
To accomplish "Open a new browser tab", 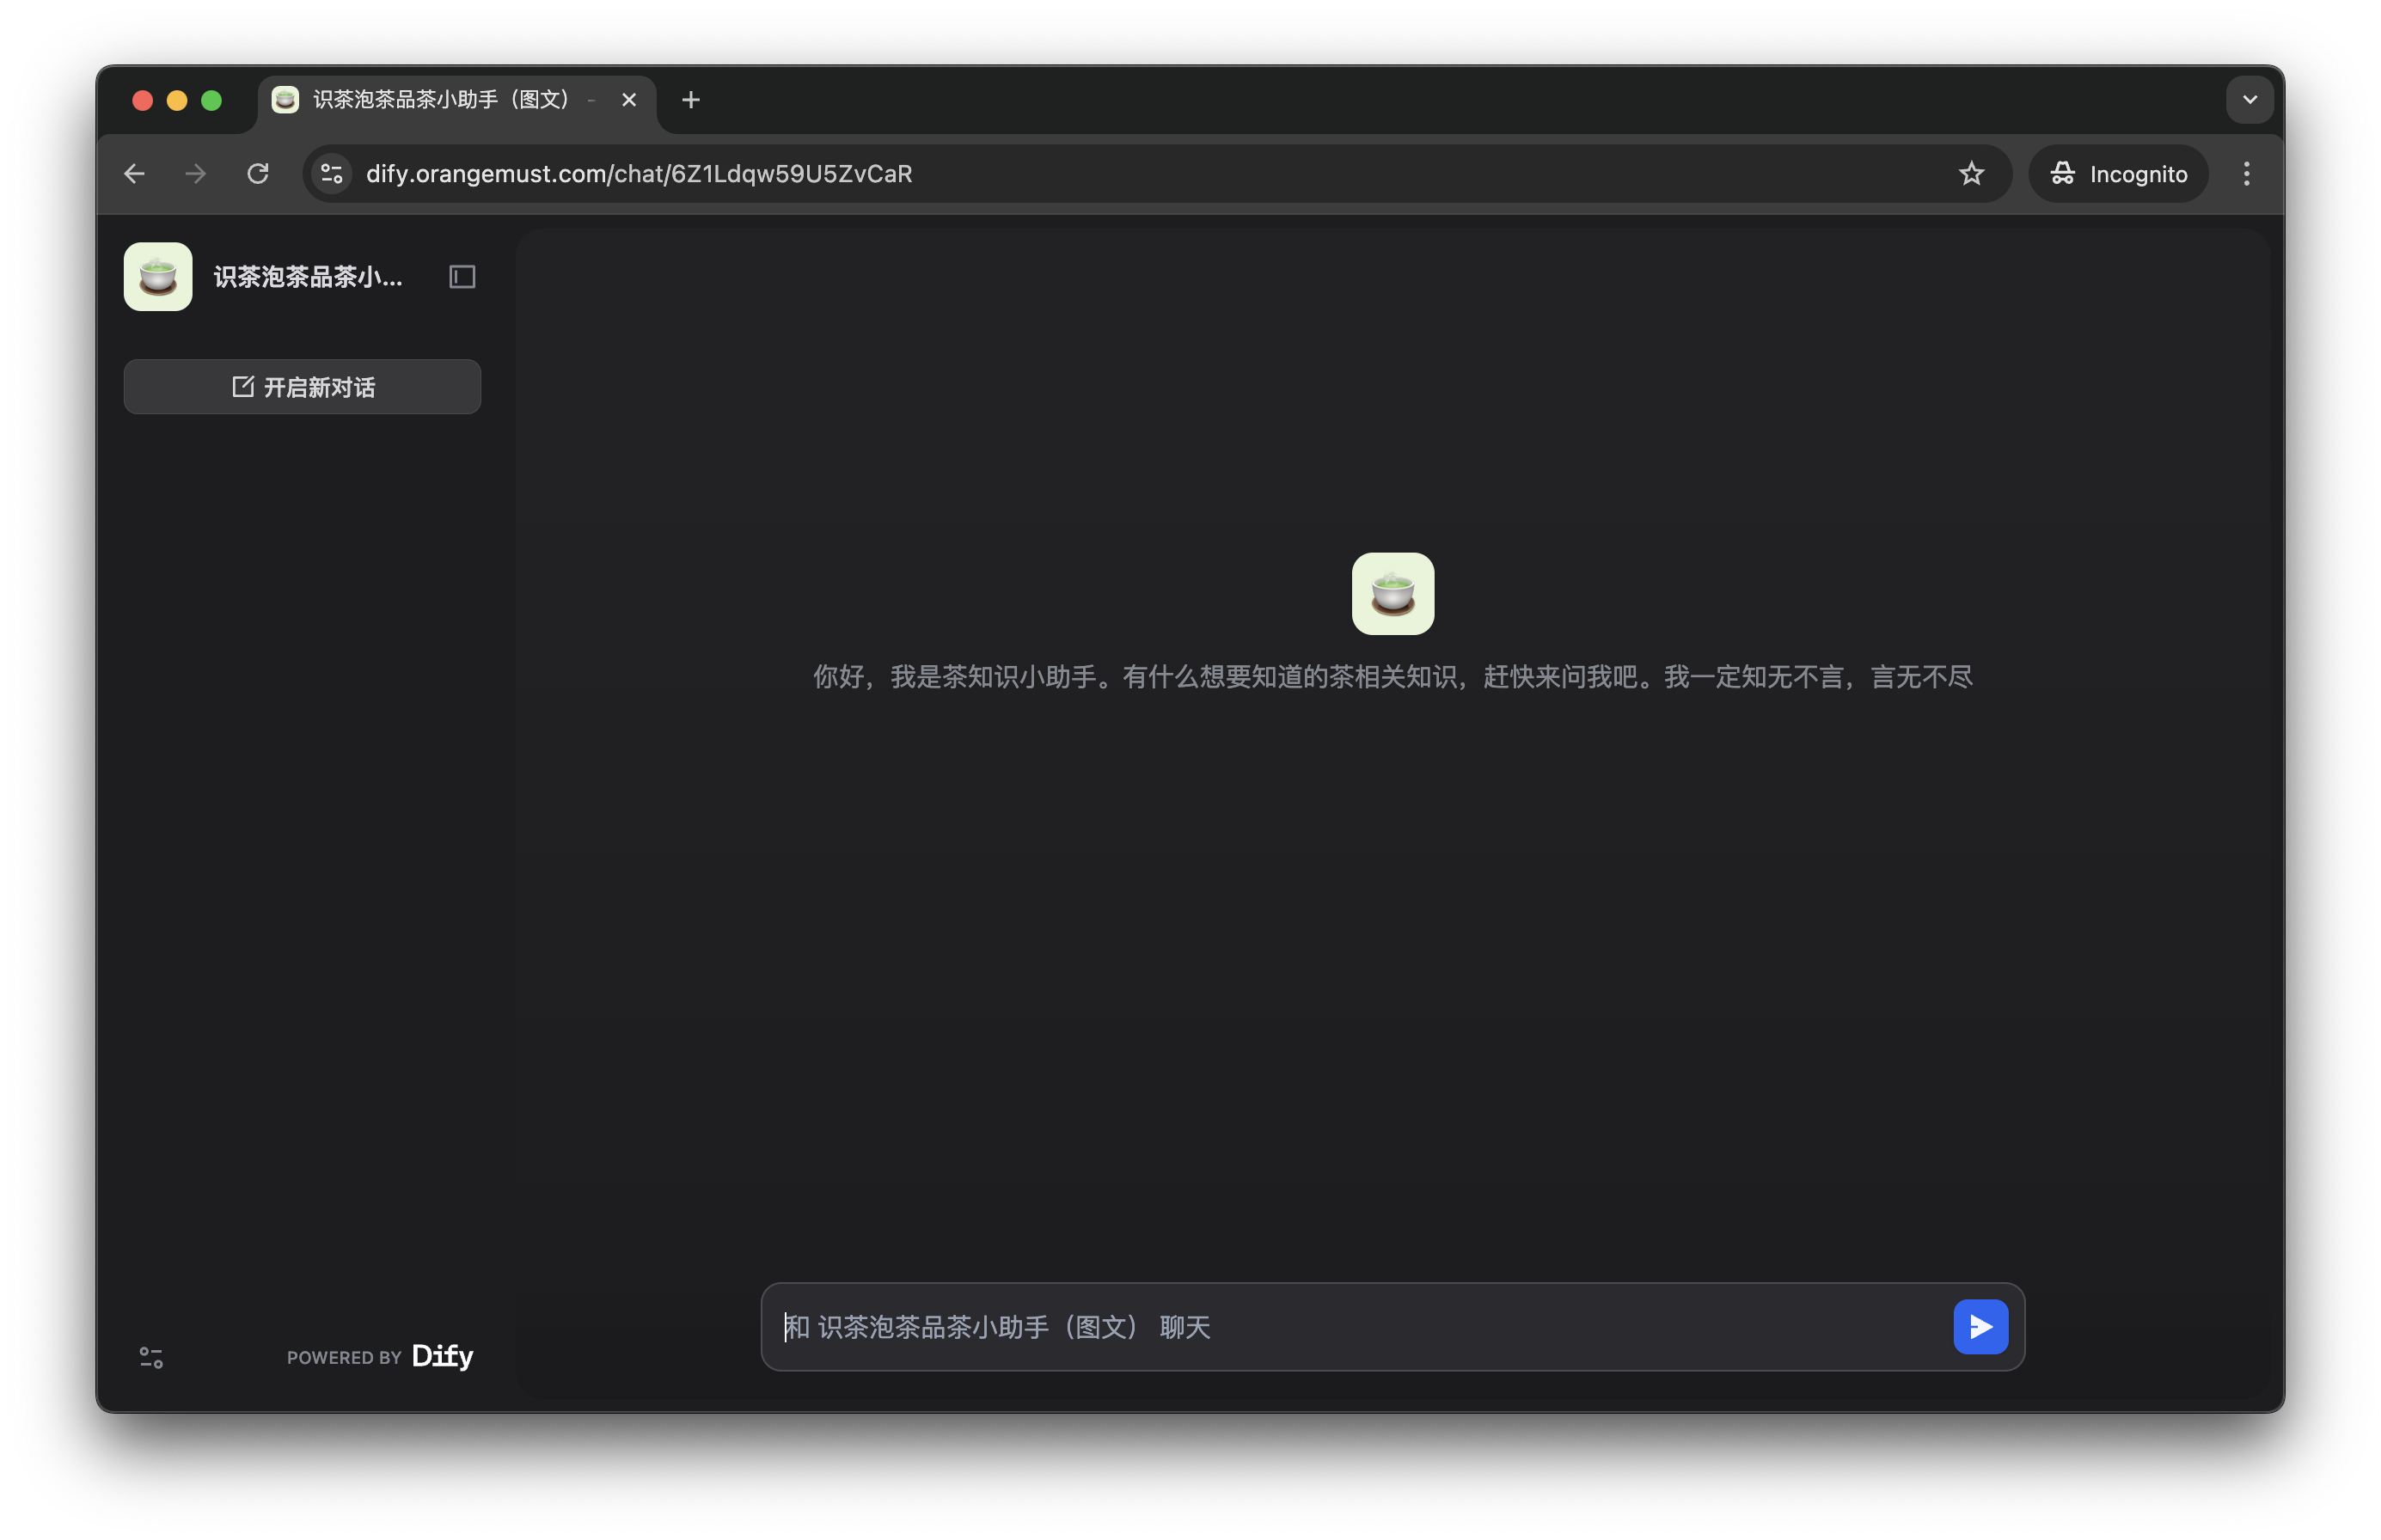I will 691,99.
